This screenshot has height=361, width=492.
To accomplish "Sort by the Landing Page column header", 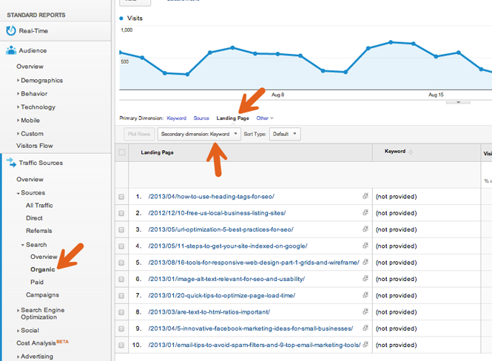I will pos(157,152).
